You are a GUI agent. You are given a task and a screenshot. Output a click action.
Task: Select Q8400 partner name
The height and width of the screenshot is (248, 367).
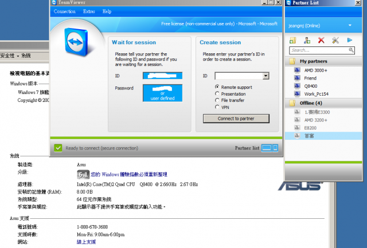point(311,86)
